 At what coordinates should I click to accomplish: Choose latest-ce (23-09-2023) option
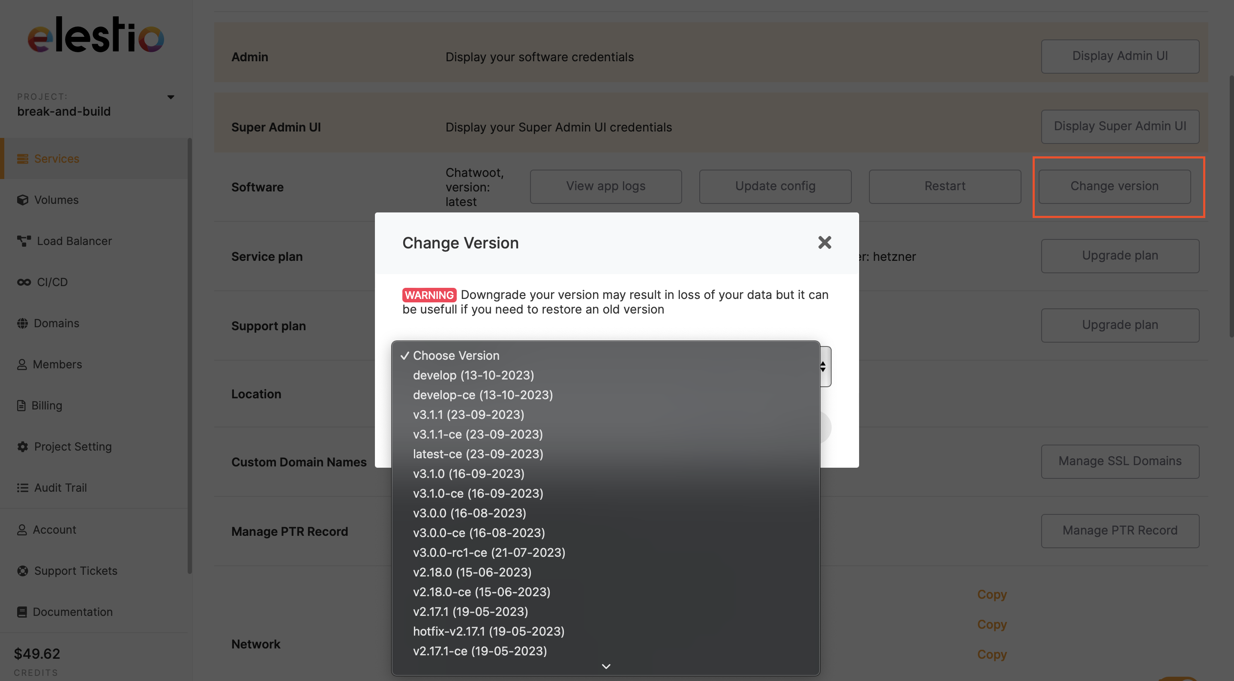click(478, 454)
